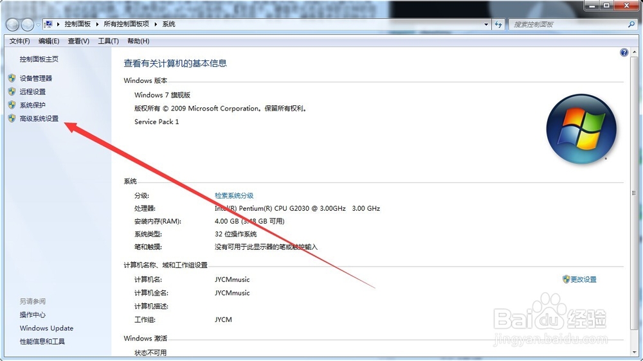
Task: Select 控制面板 in the address breadcrumb
Action: coord(78,24)
